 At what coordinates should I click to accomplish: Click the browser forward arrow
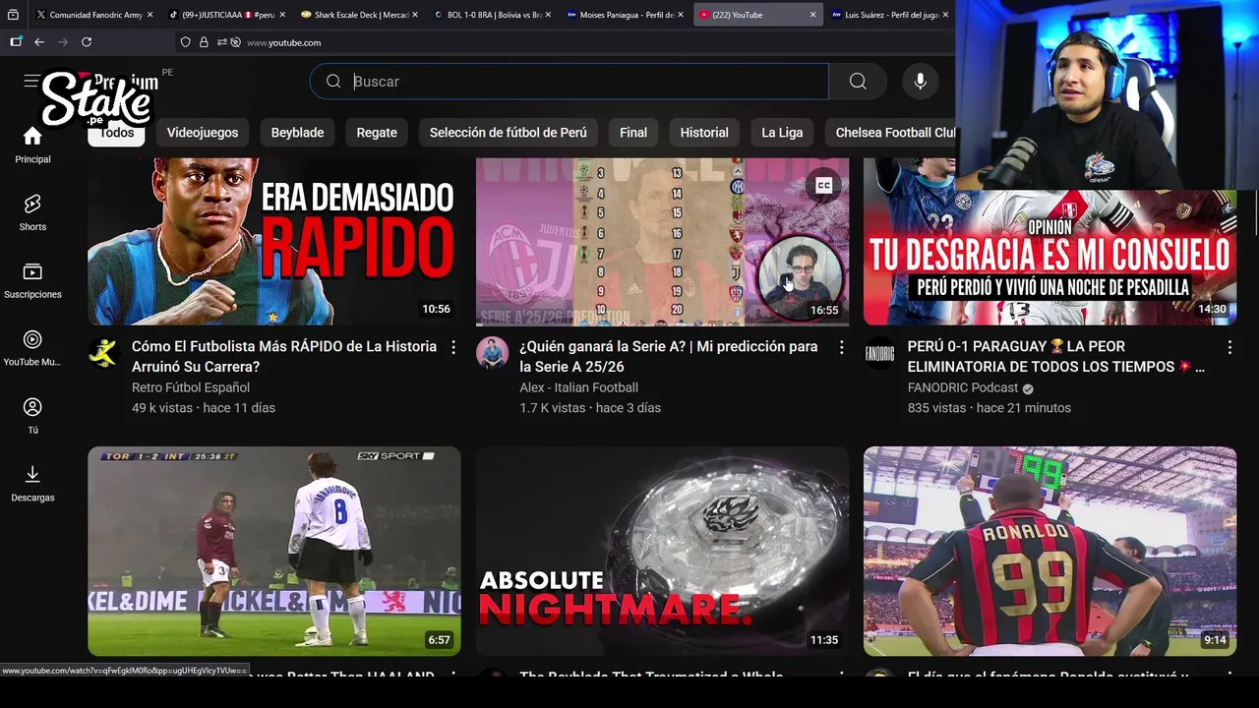63,42
